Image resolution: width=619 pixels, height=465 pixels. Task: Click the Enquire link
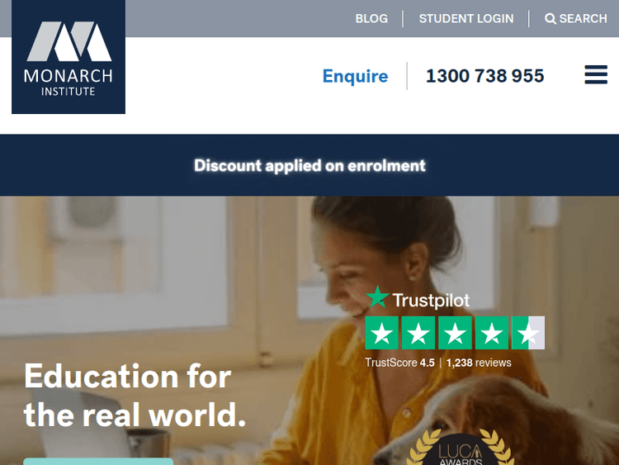coord(355,76)
